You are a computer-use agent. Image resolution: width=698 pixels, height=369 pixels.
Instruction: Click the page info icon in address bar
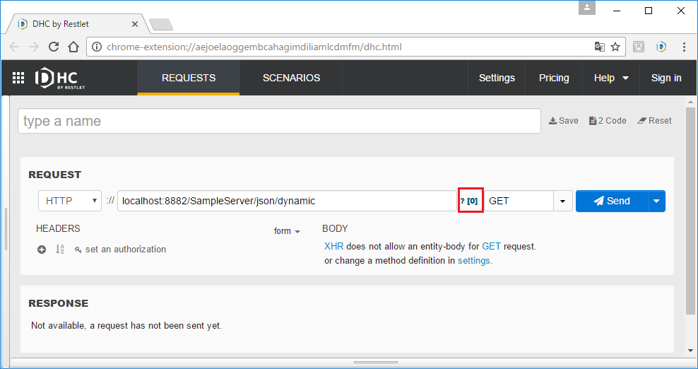click(97, 47)
